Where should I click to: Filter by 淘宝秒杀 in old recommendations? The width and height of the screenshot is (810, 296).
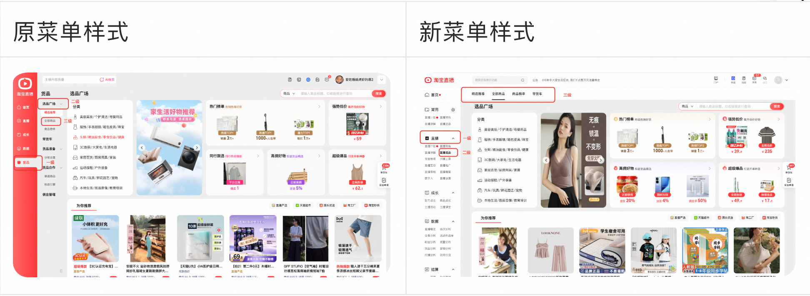(x=372, y=206)
